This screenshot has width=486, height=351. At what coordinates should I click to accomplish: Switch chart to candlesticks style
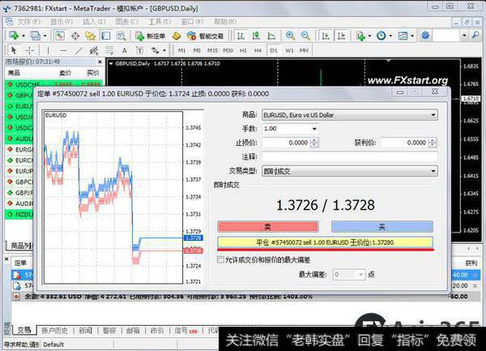[256, 36]
